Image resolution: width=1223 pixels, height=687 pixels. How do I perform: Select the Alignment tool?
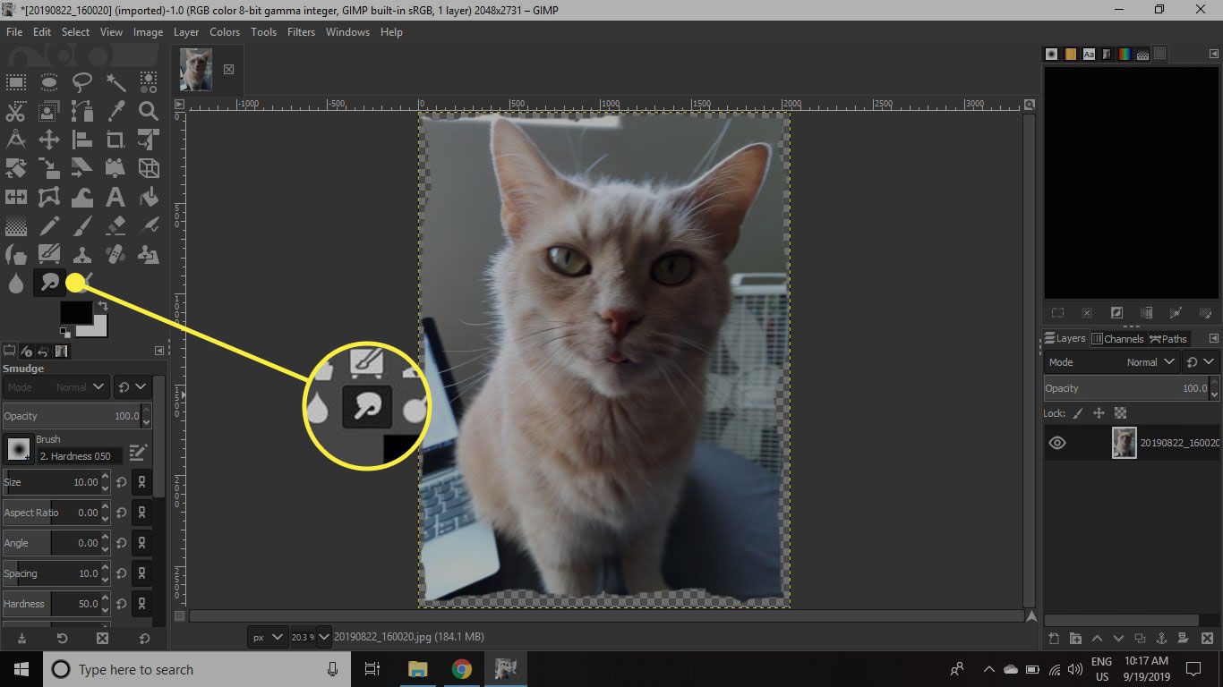coord(82,140)
